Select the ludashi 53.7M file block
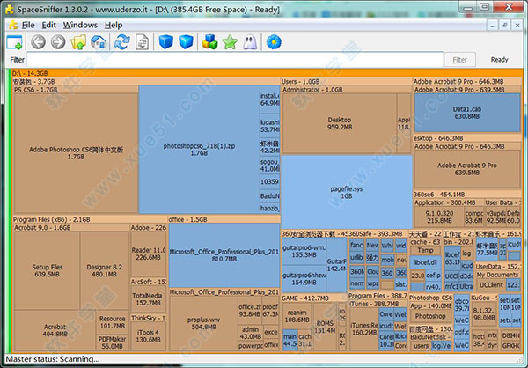 pos(270,125)
